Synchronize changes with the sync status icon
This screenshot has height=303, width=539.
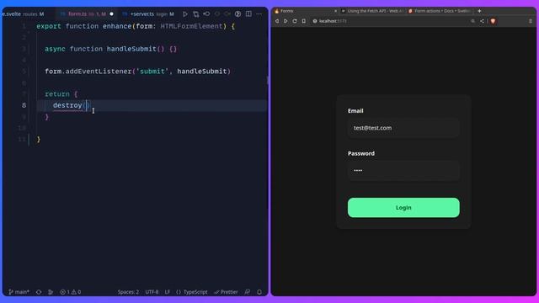click(39, 292)
